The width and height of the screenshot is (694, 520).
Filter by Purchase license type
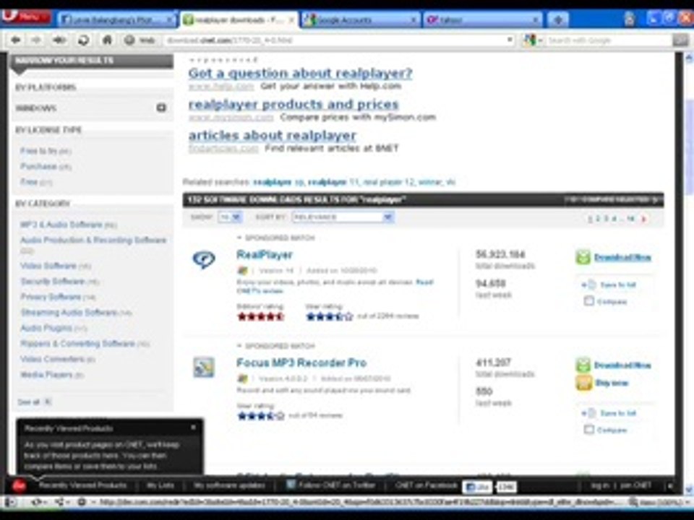point(46,166)
